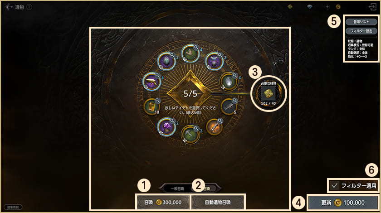Choose the orange rifle item in wheel

215,127
